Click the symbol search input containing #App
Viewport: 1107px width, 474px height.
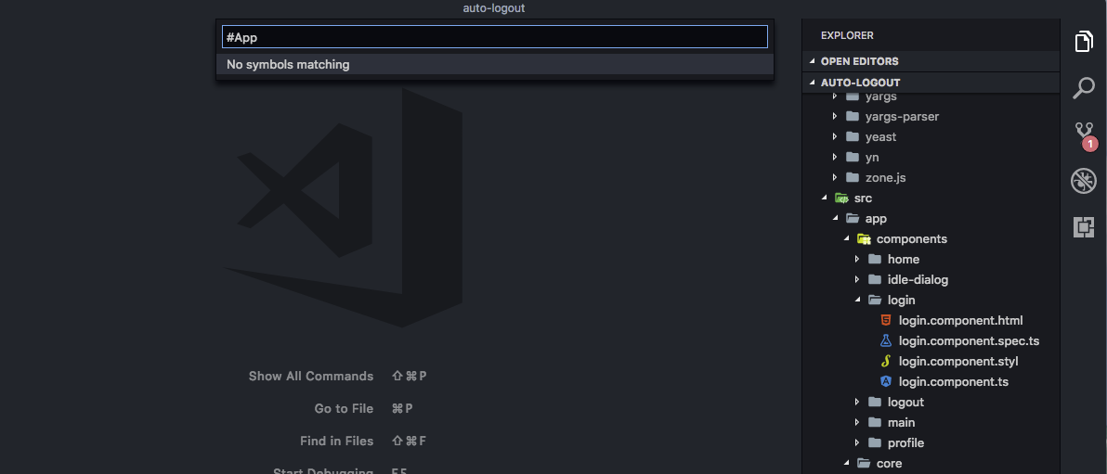[x=495, y=37]
